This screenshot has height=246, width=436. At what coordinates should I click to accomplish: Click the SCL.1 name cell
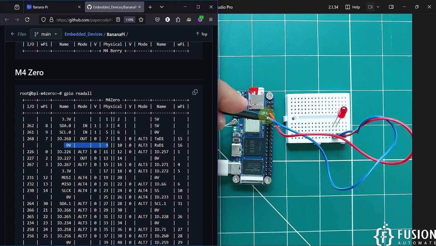(160, 204)
